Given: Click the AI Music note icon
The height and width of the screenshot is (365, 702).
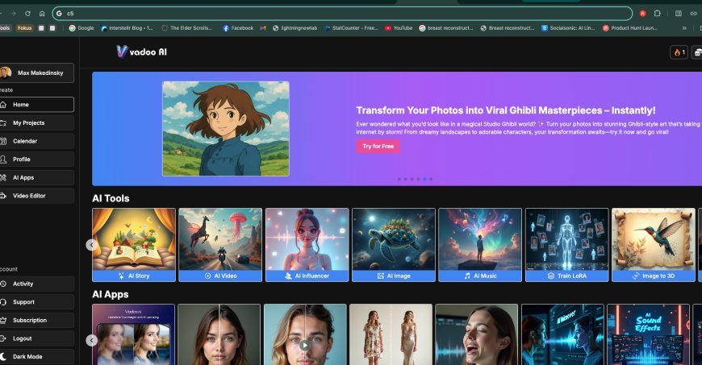Looking at the screenshot, I should 467,276.
